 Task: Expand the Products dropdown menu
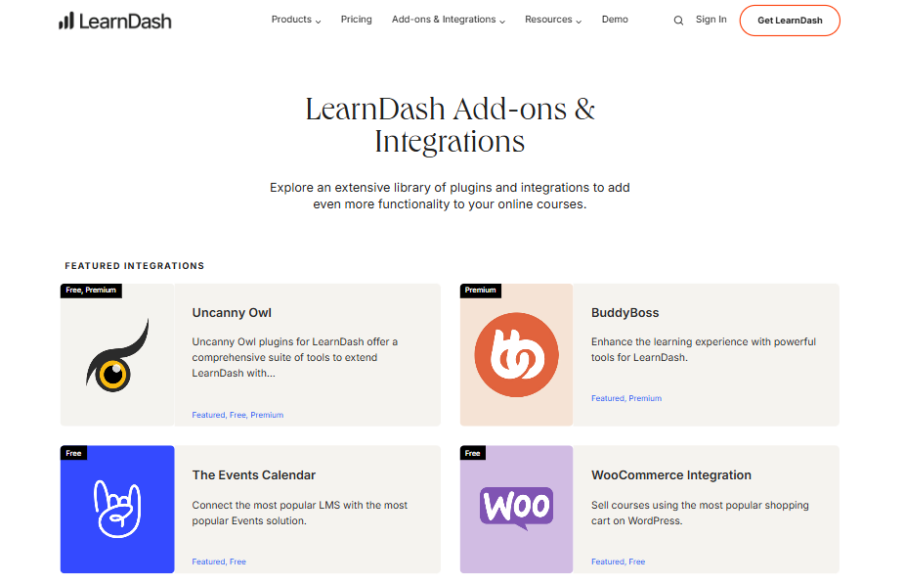point(295,20)
